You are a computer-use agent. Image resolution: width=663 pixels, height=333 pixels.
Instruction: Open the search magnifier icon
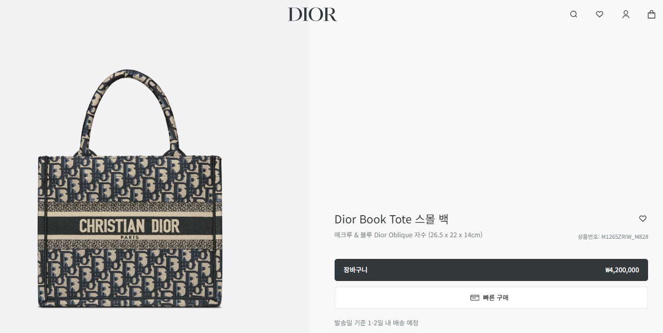point(573,14)
